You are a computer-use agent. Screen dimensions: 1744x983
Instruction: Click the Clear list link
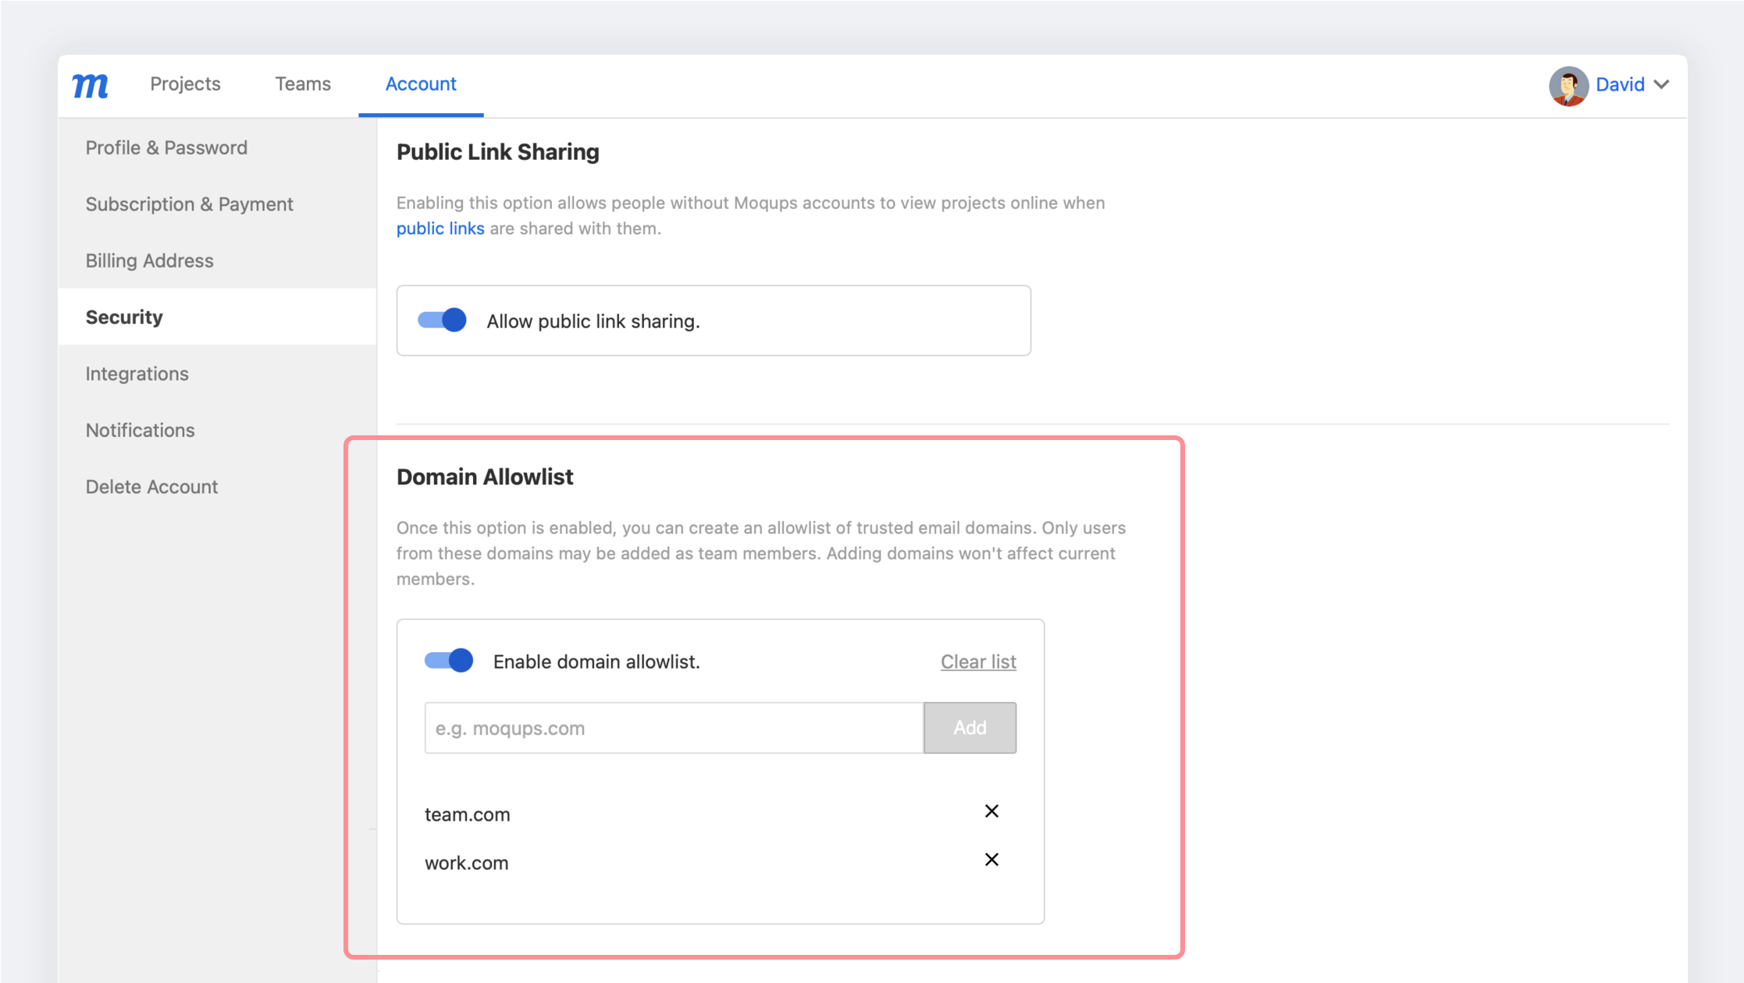pos(977,662)
